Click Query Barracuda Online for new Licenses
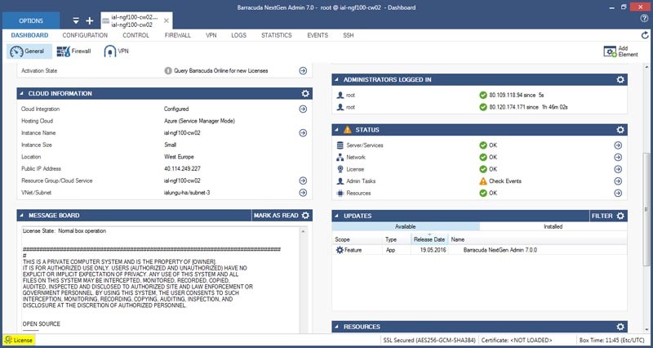 pyautogui.click(x=220, y=71)
